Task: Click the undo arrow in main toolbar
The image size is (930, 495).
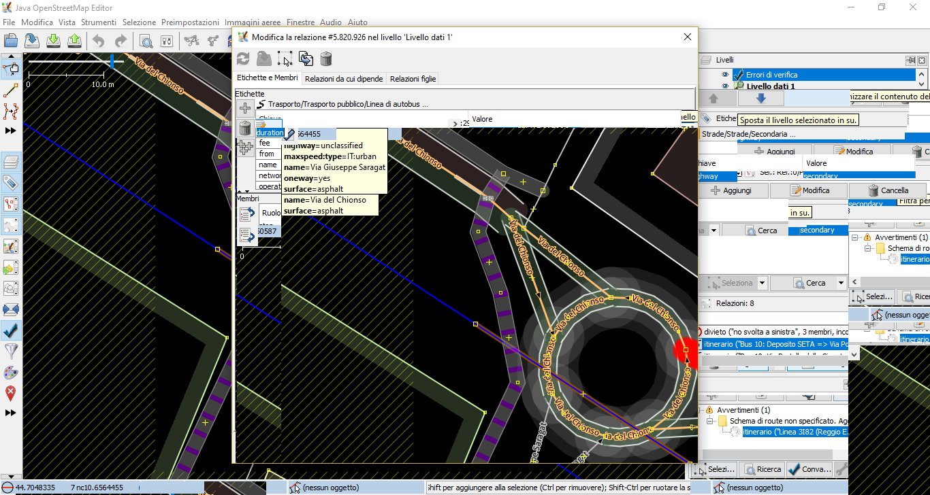Action: coord(99,41)
